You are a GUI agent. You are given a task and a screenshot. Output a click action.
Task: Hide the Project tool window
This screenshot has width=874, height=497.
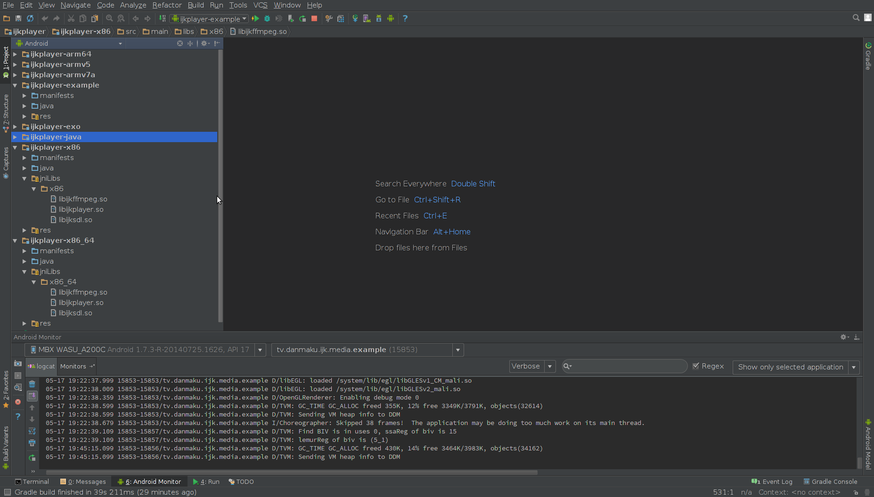pos(217,43)
